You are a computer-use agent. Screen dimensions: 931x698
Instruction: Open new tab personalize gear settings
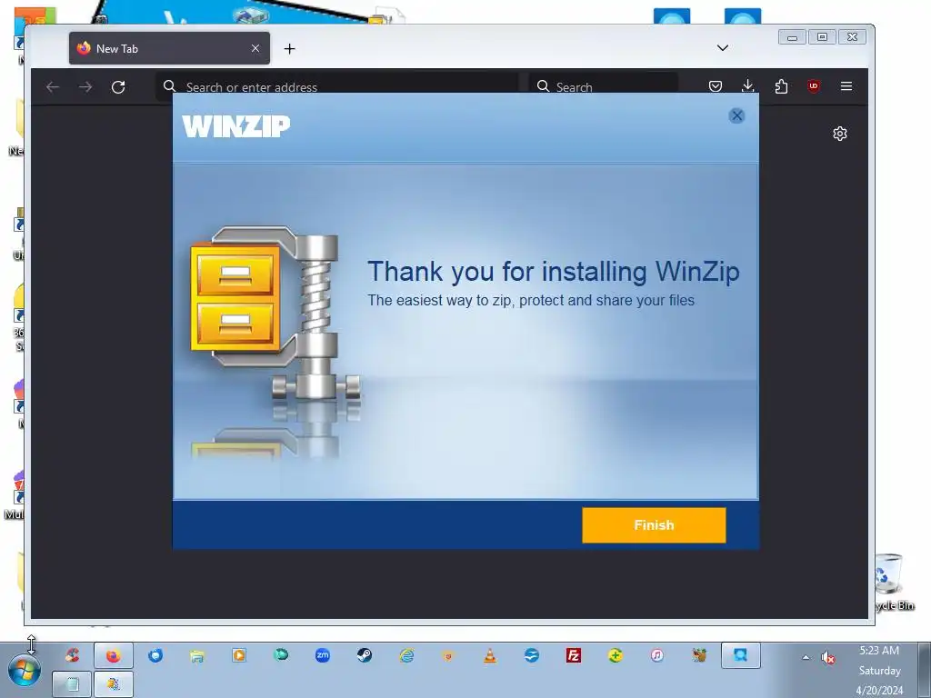click(x=839, y=134)
